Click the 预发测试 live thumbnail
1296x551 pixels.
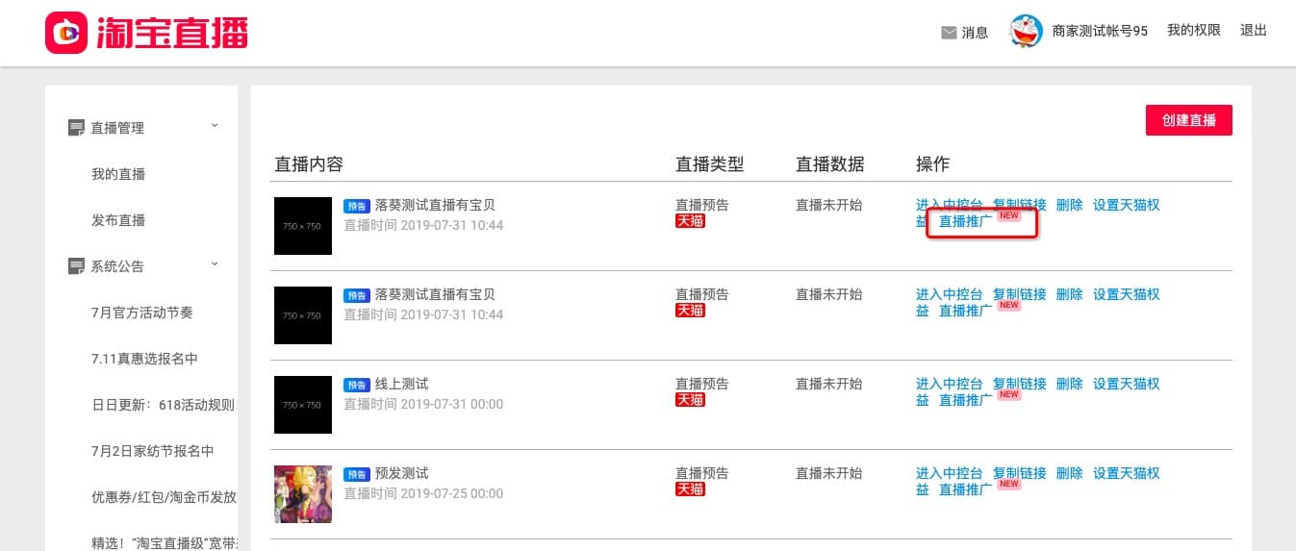303,494
